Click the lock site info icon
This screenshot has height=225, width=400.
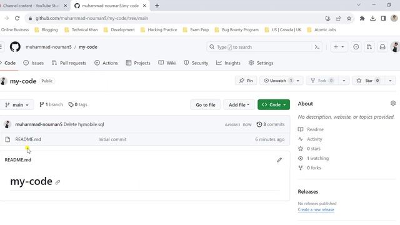click(31, 18)
